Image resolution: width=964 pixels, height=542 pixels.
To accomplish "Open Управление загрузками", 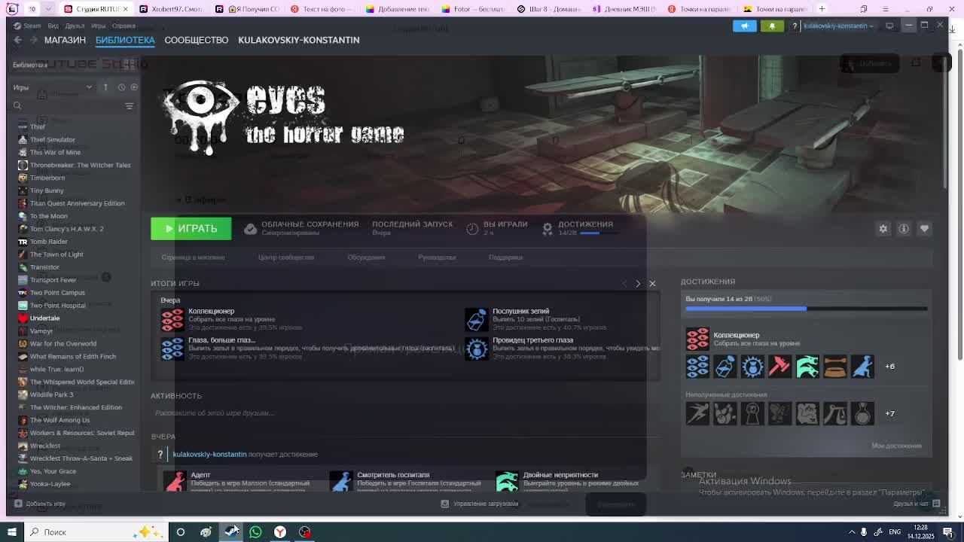I will pyautogui.click(x=480, y=504).
